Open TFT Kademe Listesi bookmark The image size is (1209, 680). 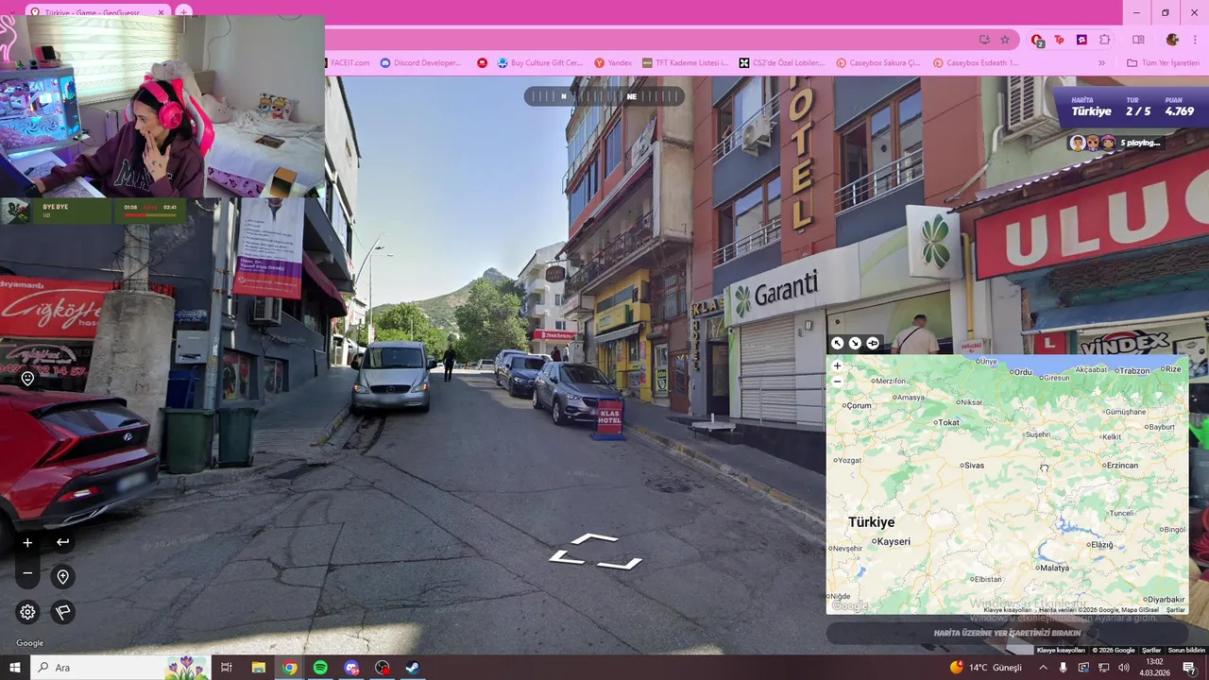click(x=685, y=63)
